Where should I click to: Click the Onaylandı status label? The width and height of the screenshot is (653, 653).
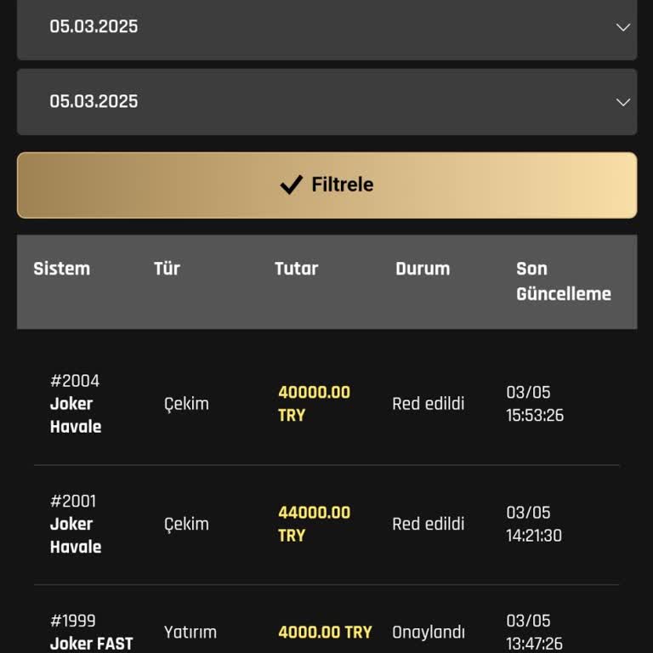pos(428,633)
